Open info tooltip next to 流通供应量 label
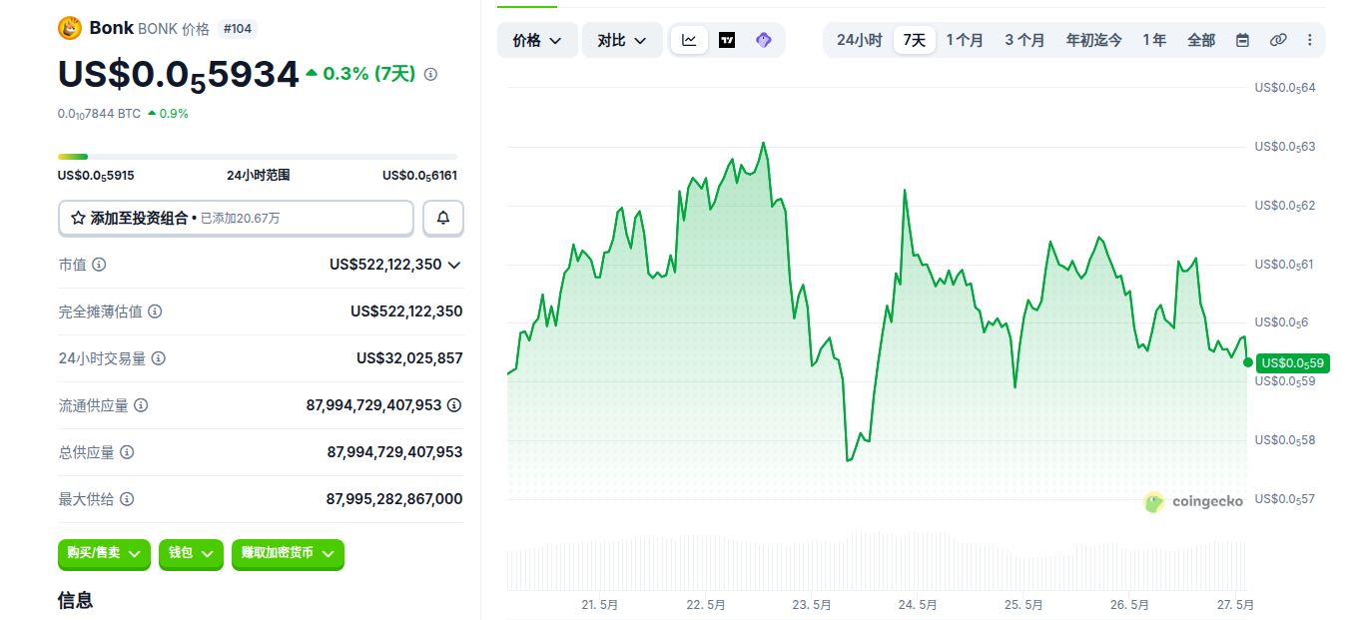 pyautogui.click(x=141, y=405)
